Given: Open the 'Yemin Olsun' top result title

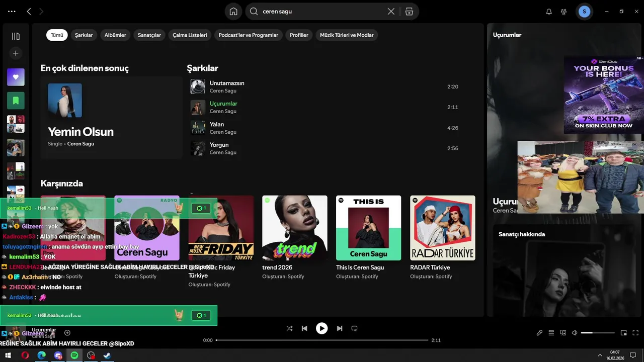Looking at the screenshot, I should point(80,132).
